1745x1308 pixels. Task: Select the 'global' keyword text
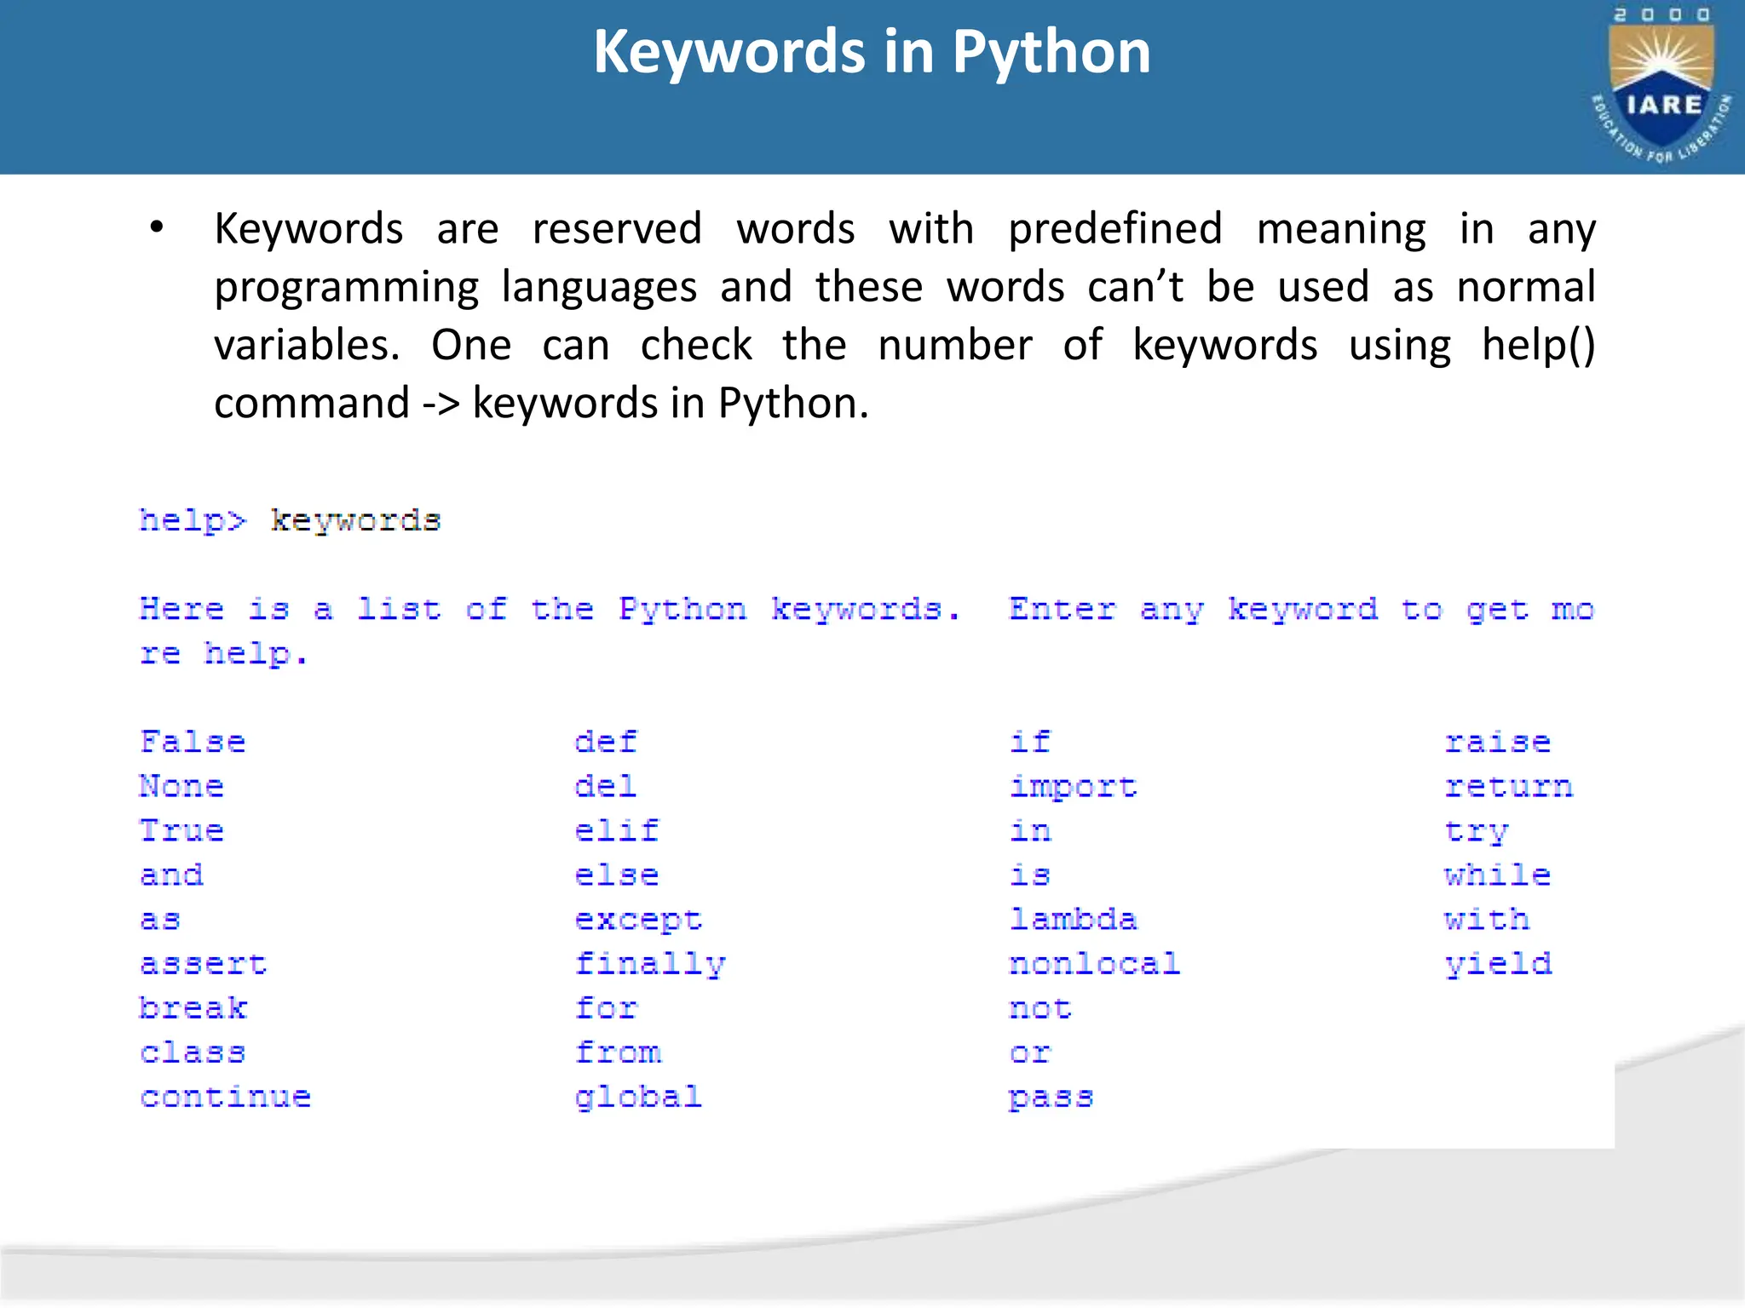638,1097
